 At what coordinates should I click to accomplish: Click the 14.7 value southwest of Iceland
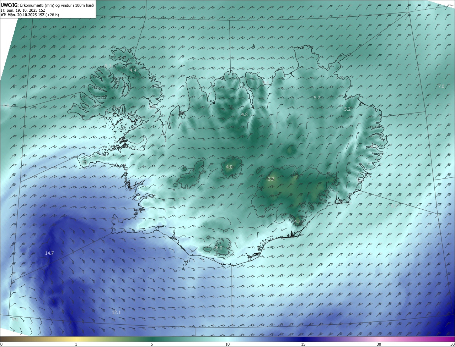tap(49, 253)
